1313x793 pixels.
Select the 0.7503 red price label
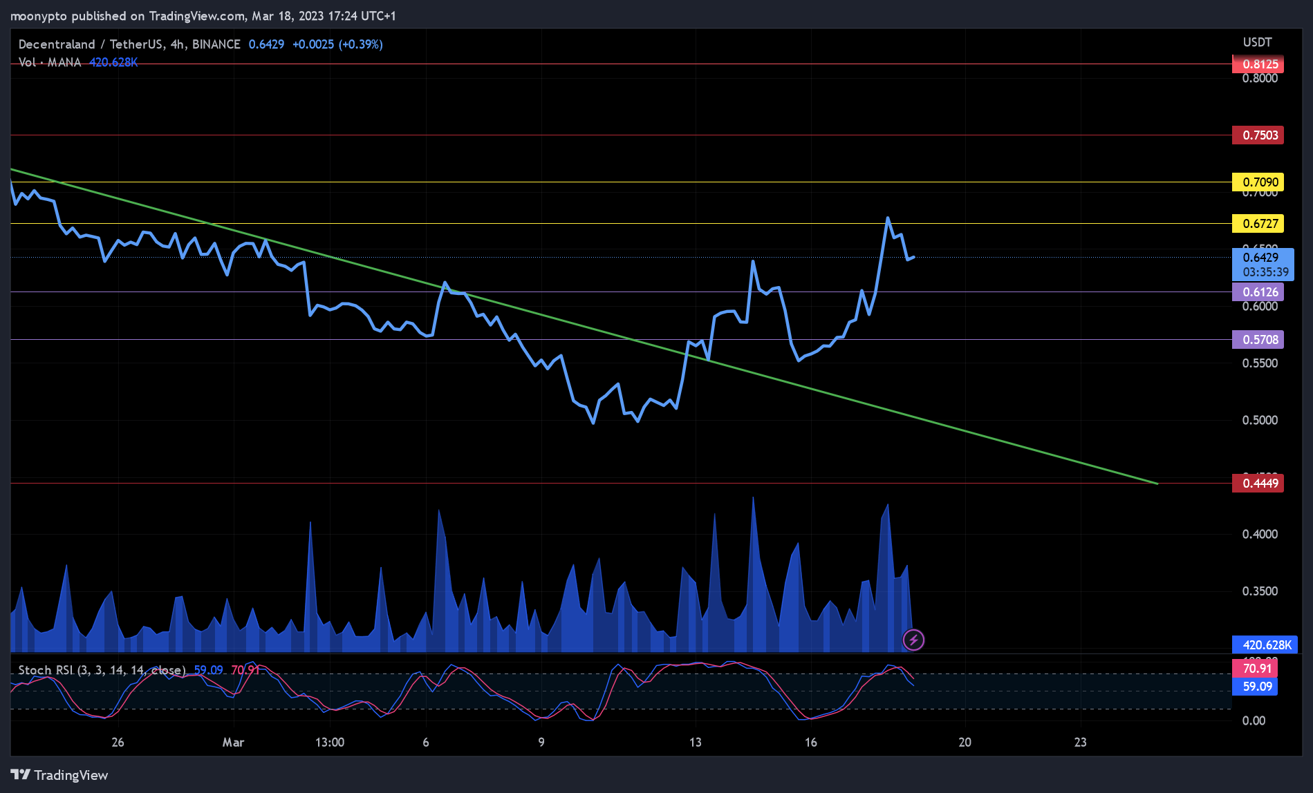click(1258, 135)
